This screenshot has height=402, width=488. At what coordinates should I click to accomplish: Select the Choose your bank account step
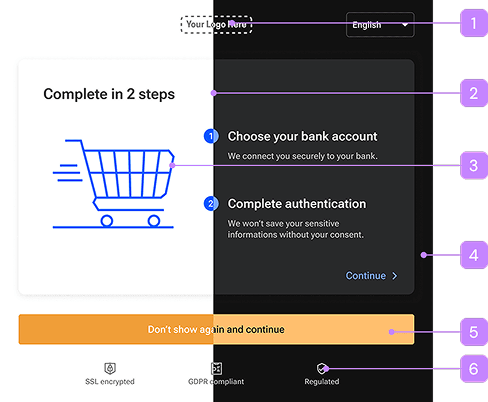(303, 136)
